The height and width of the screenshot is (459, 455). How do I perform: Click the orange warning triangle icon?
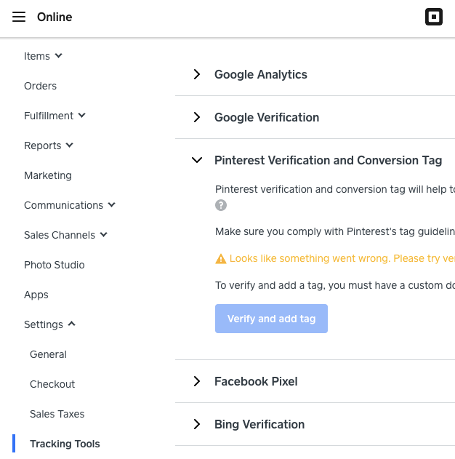[221, 259]
